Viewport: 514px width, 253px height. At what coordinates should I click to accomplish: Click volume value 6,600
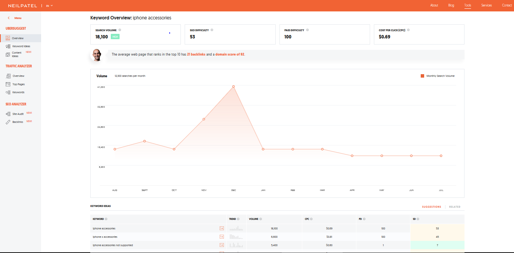tap(274, 237)
